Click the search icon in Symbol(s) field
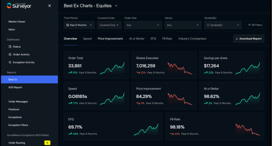Image resolution: width=272 pixels, height=146 pixels. [208, 25]
